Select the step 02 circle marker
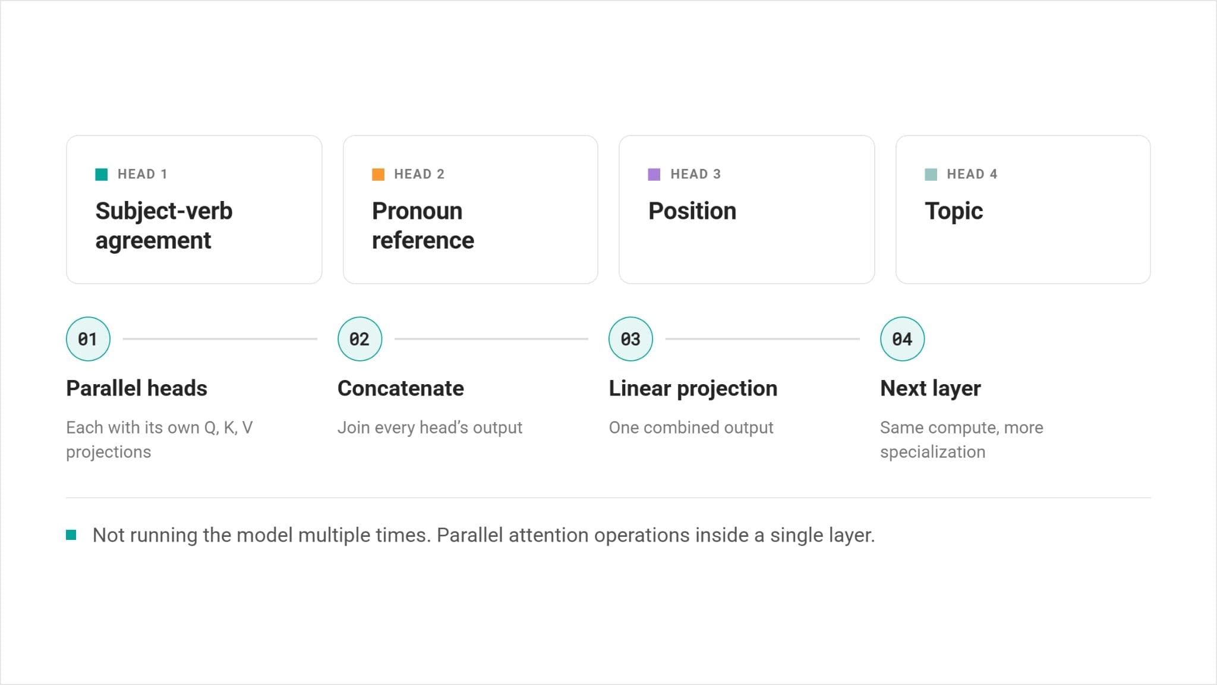Viewport: 1217px width, 685px height. (x=360, y=339)
